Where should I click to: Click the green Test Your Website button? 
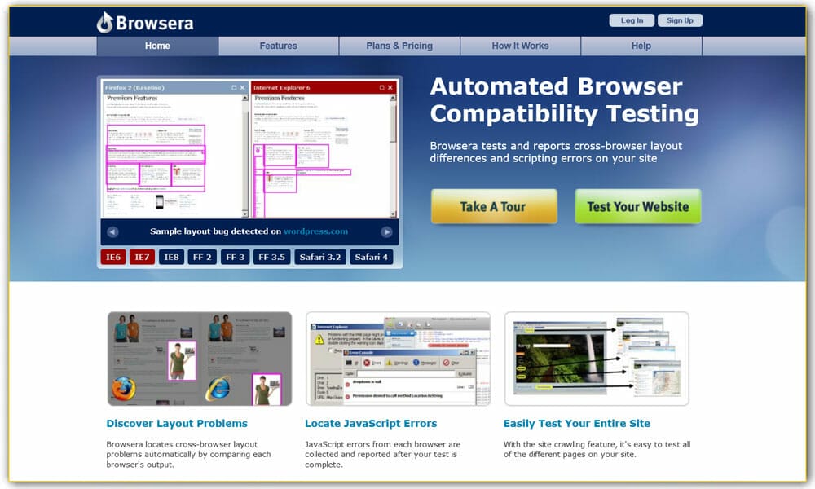(x=637, y=207)
